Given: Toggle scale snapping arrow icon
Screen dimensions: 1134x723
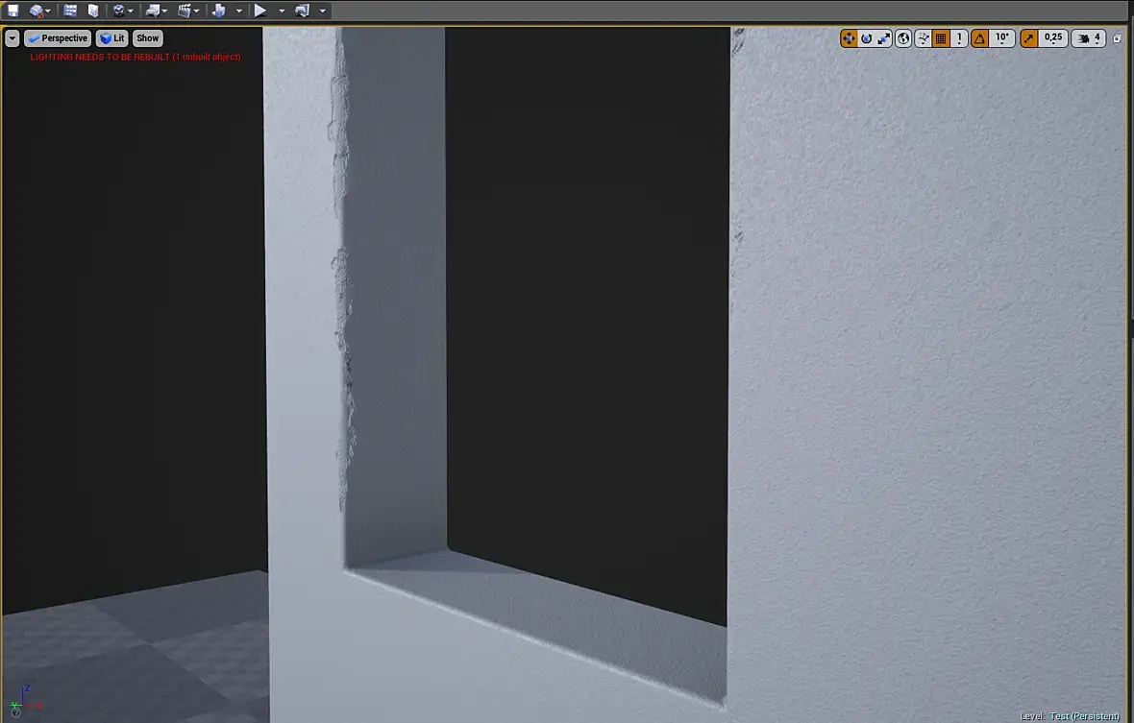Looking at the screenshot, I should tap(1028, 38).
